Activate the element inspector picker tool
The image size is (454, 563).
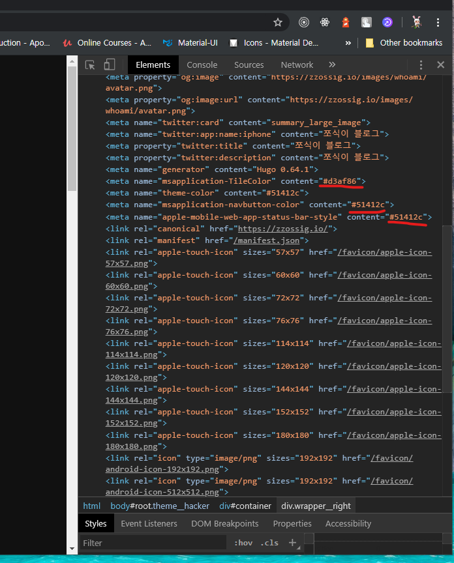[x=90, y=65]
